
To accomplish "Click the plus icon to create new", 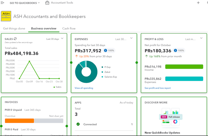I will pyautogui.click(x=198, y=3).
